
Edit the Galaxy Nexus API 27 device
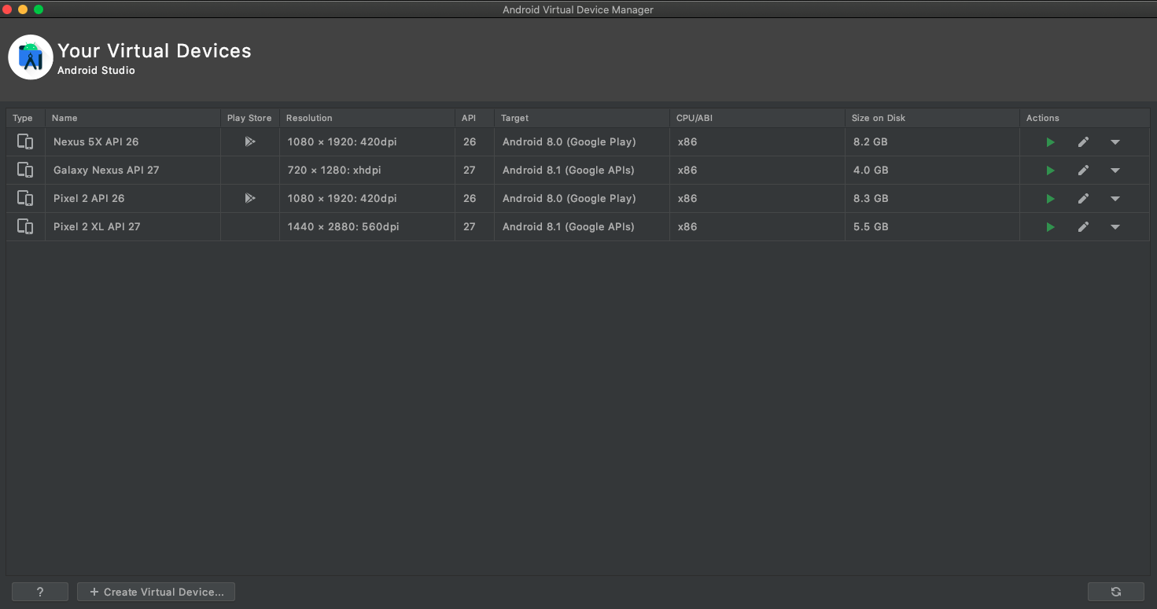(x=1083, y=171)
